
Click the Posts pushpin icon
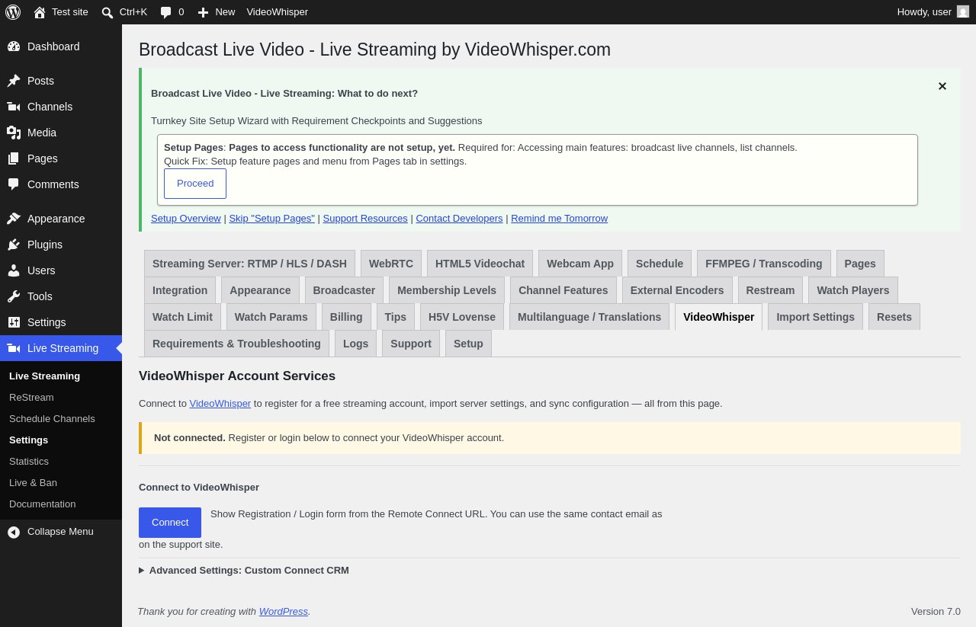click(x=14, y=81)
